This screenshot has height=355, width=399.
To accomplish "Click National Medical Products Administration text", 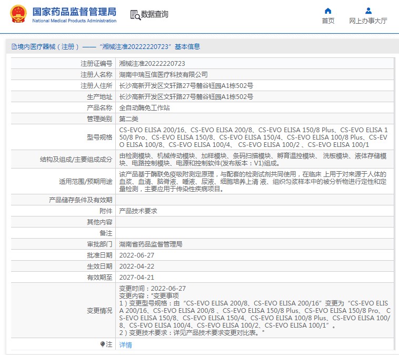I will pyautogui.click(x=74, y=21).
